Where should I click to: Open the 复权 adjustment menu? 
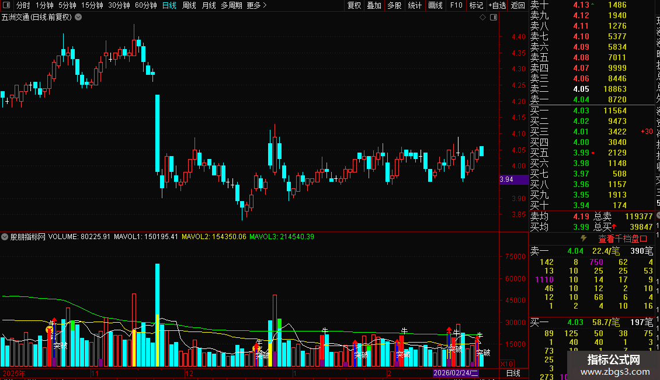pos(354,5)
